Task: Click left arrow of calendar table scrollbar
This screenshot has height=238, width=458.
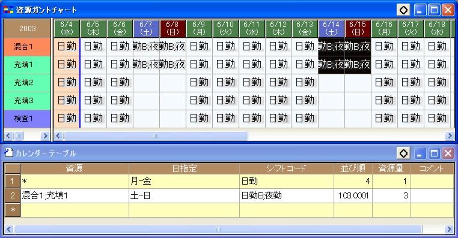Action: pos(8,229)
